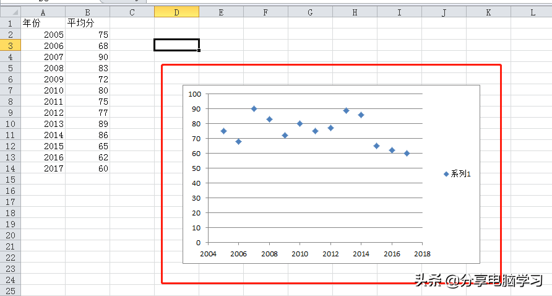Click score cell 65 beside 2015
The height and width of the screenshot is (296, 552).
[x=88, y=146]
